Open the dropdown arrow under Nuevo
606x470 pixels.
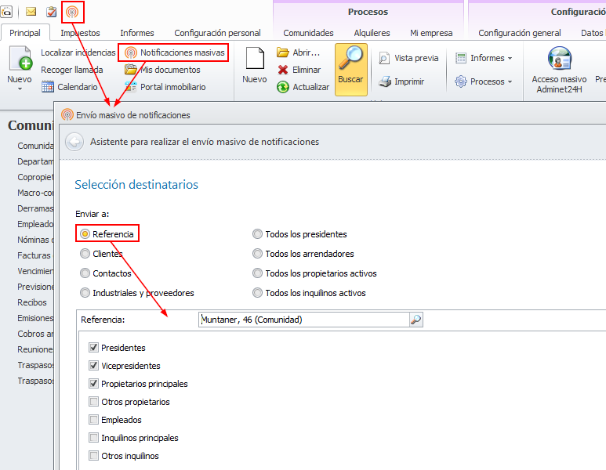click(x=20, y=89)
